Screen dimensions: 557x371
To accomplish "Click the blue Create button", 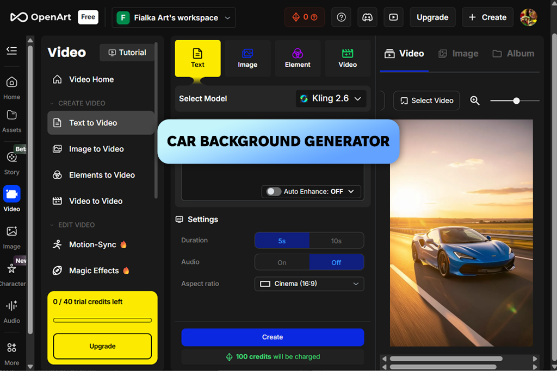I will tap(273, 337).
